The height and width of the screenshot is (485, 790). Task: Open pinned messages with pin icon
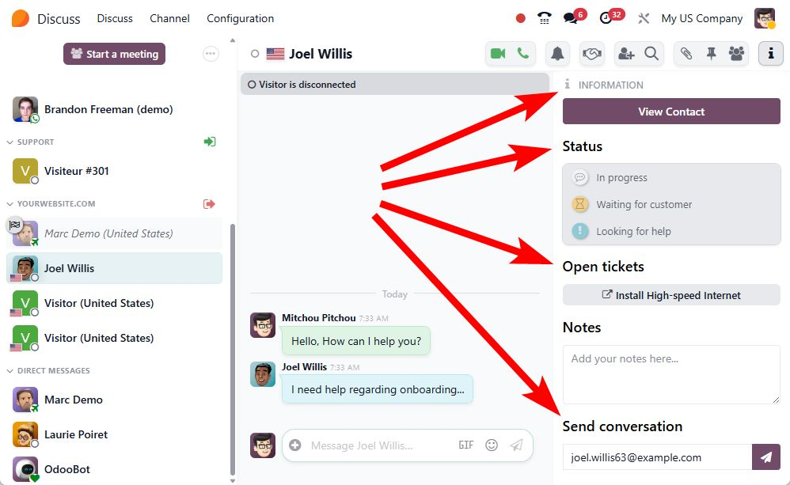point(711,53)
